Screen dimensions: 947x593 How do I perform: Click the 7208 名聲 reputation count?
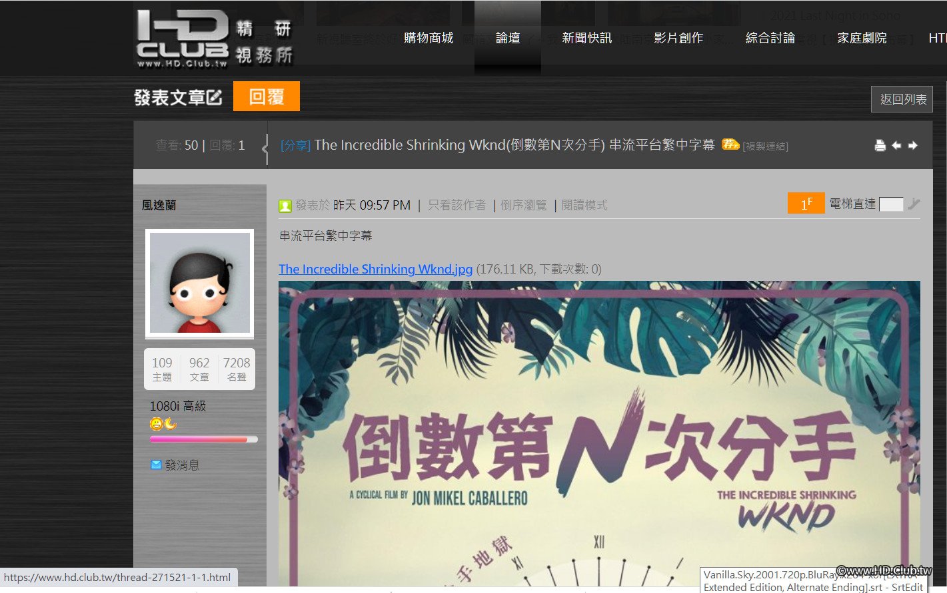point(237,369)
